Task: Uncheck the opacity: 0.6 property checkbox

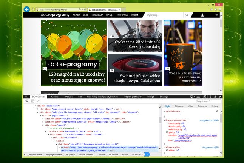Action: (167, 132)
